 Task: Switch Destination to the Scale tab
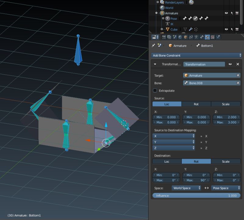(x=226, y=161)
